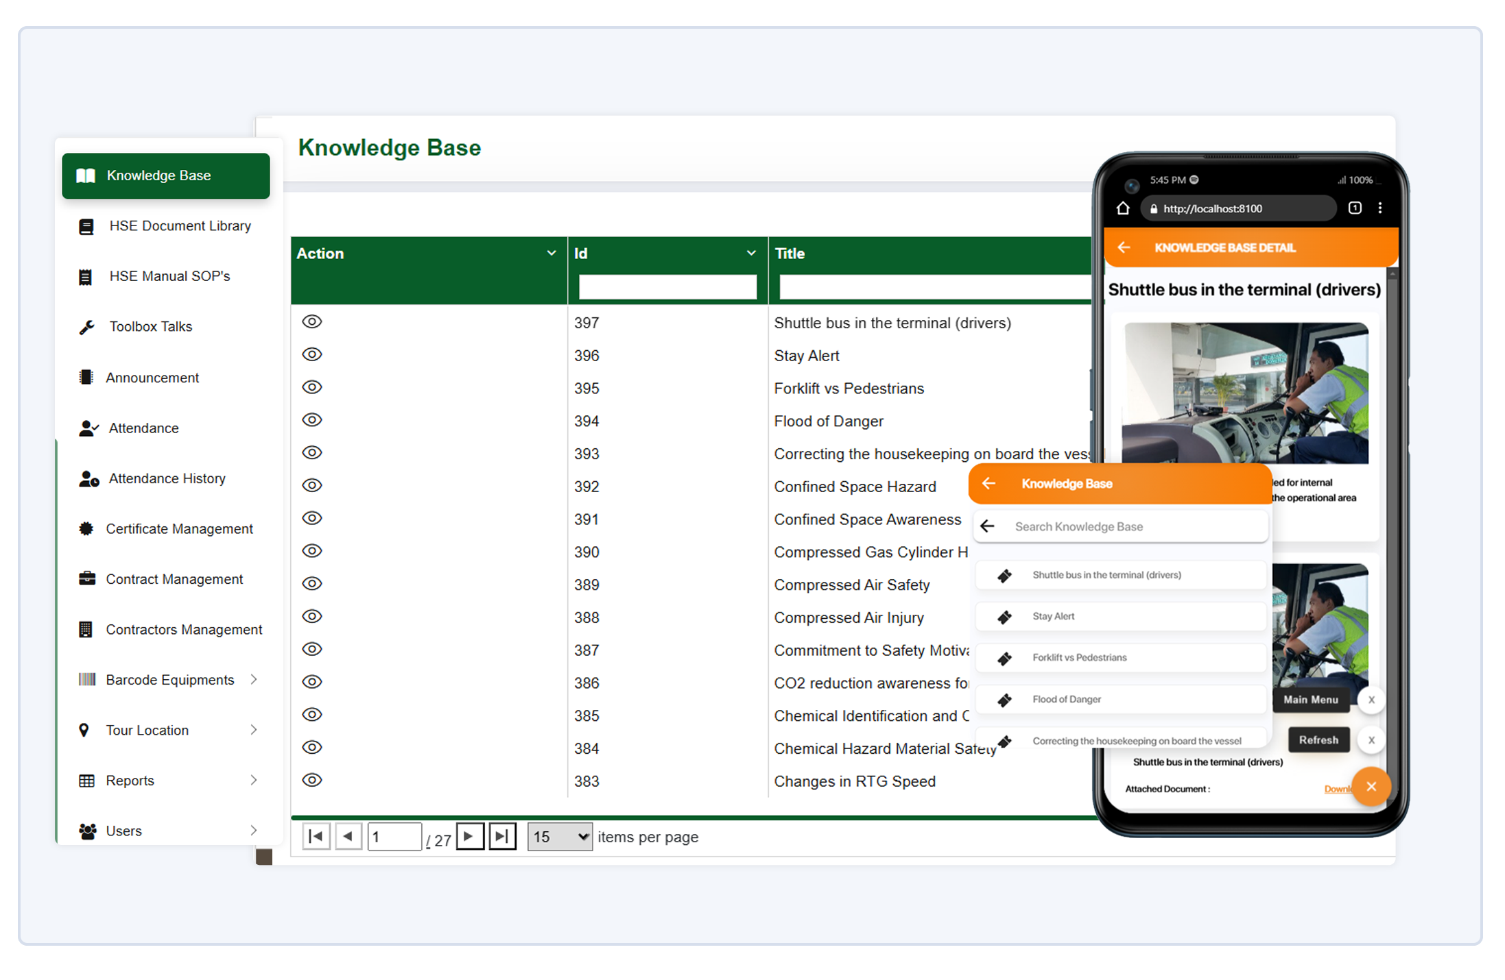Click the phone browser home icon

pos(1123,208)
